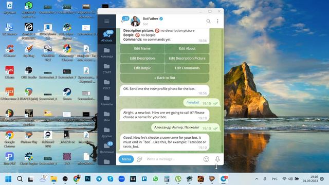Viewport: 329px width, 185px height.
Task: Open the emoji picker smiley
Action: tap(206, 159)
